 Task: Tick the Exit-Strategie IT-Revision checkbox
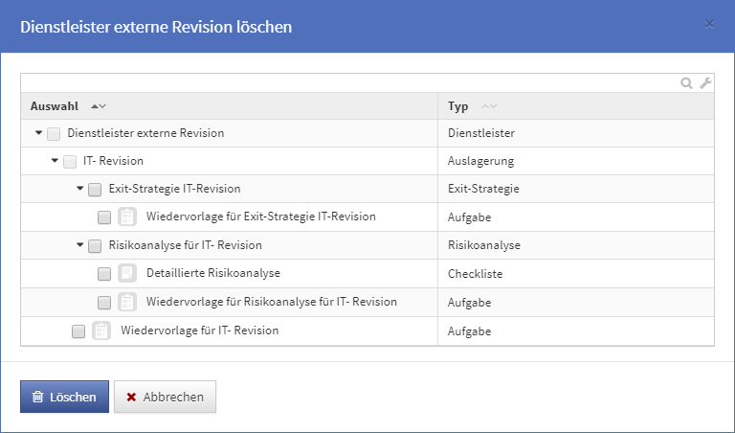coord(95,190)
